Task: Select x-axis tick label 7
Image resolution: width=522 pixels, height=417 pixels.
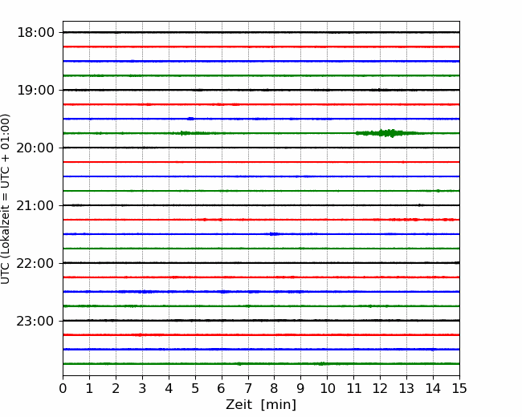Action: pyautogui.click(x=248, y=388)
